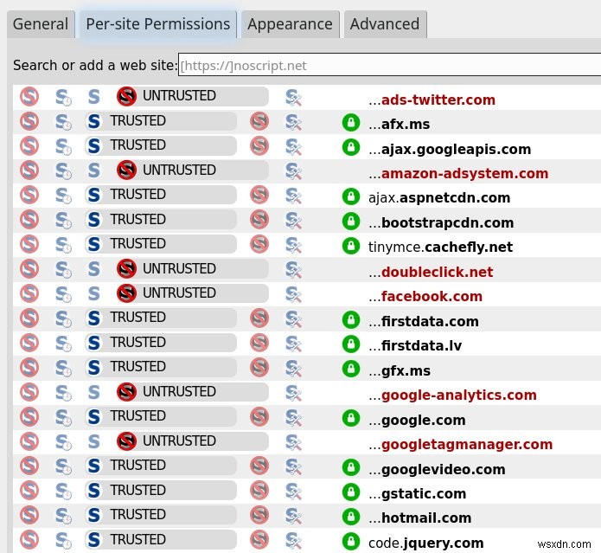The image size is (601, 553).
Task: Click the ...facebook.com domain text
Action: click(x=425, y=296)
